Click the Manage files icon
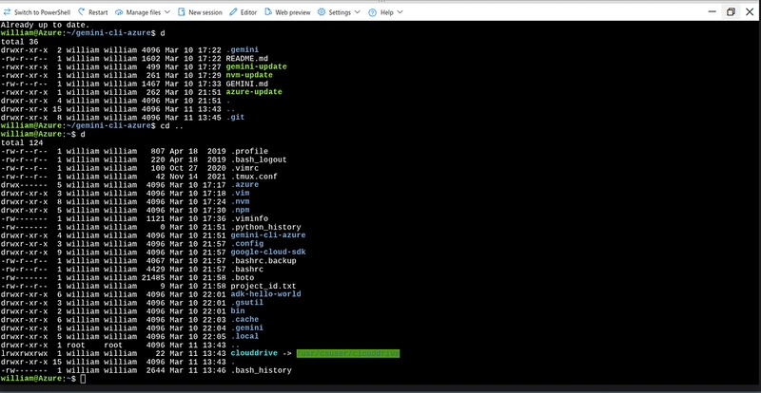Viewport: 761px width, 393px height. click(120, 12)
